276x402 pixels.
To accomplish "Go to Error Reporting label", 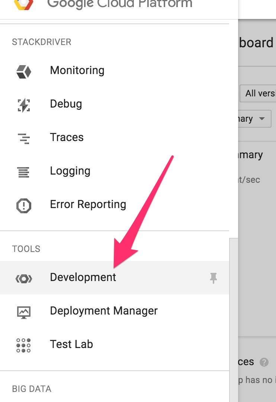I will click(x=88, y=204).
